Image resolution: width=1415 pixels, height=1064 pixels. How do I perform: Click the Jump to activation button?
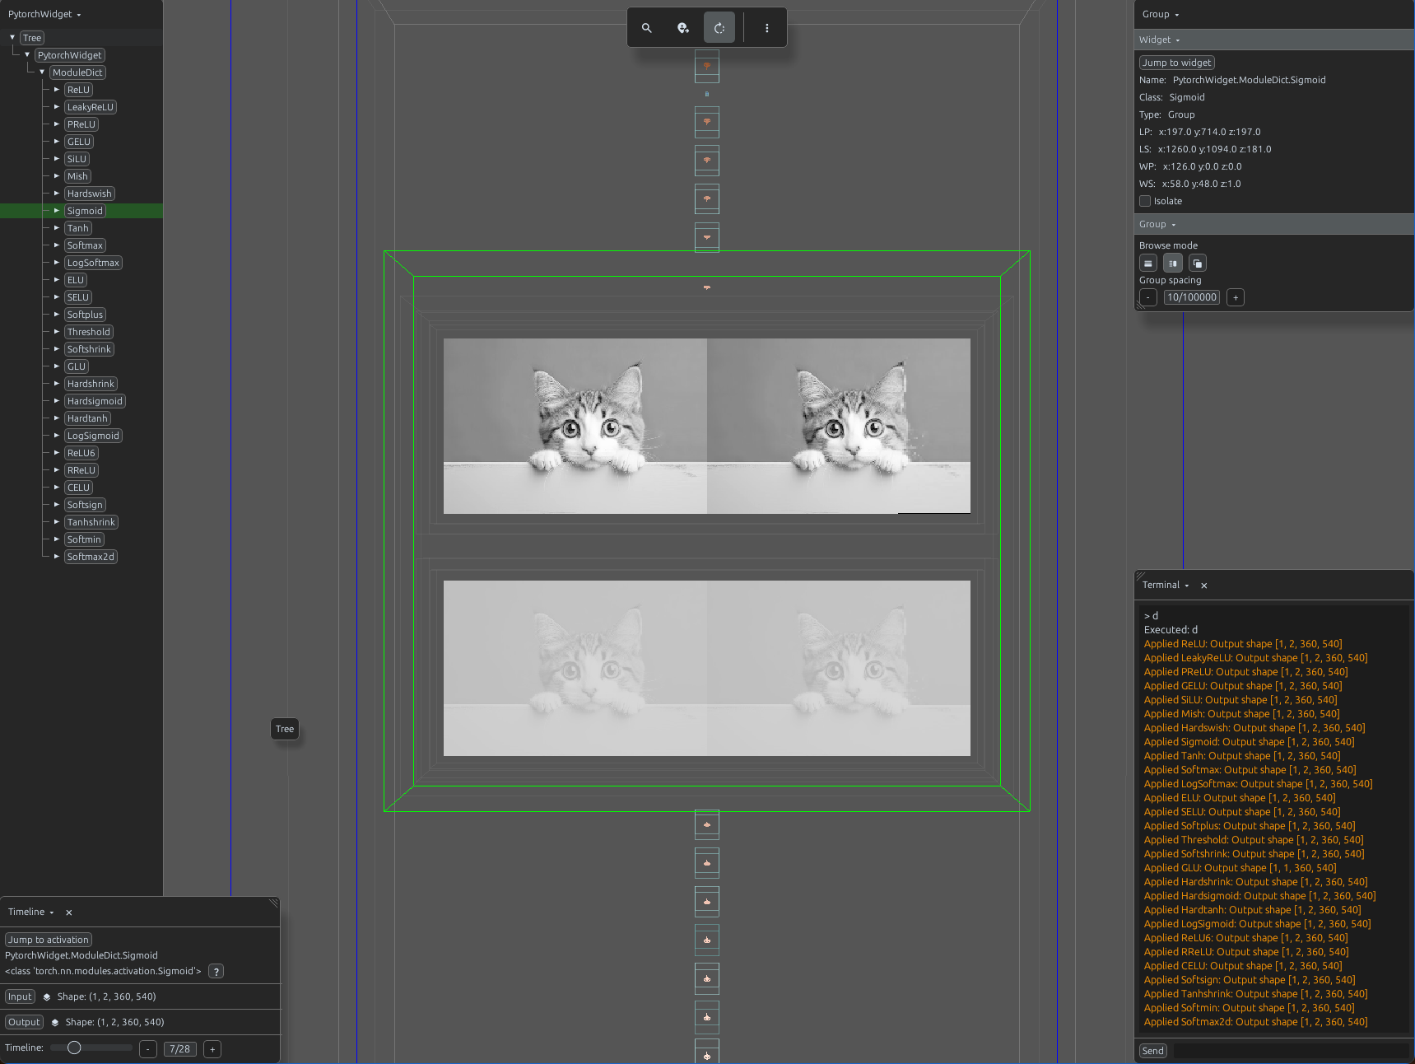[49, 940]
